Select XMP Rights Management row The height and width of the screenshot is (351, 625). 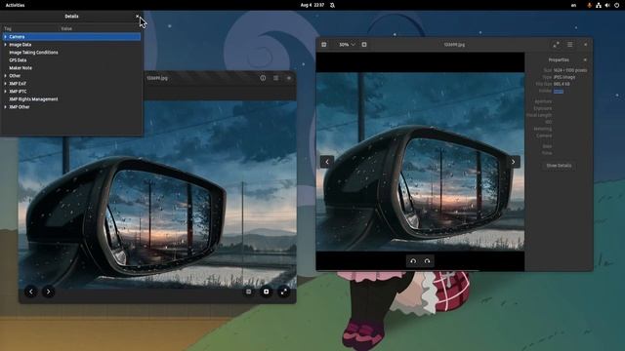click(x=71, y=99)
